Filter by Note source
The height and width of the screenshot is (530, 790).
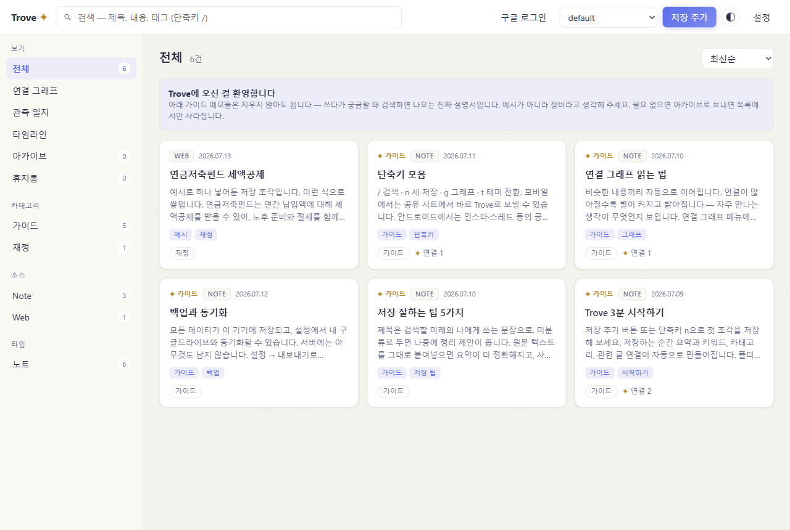tap(72, 296)
